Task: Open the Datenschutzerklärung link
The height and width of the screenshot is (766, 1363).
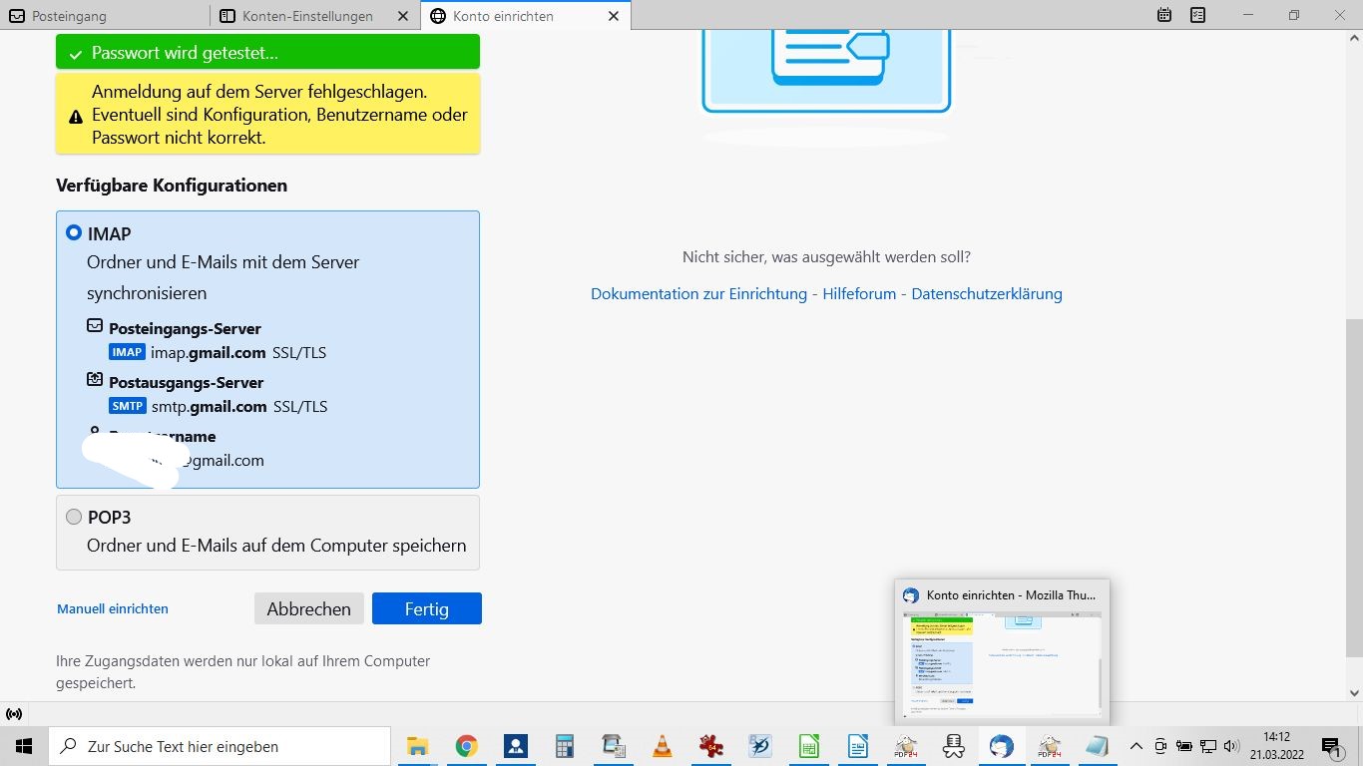Action: (987, 294)
